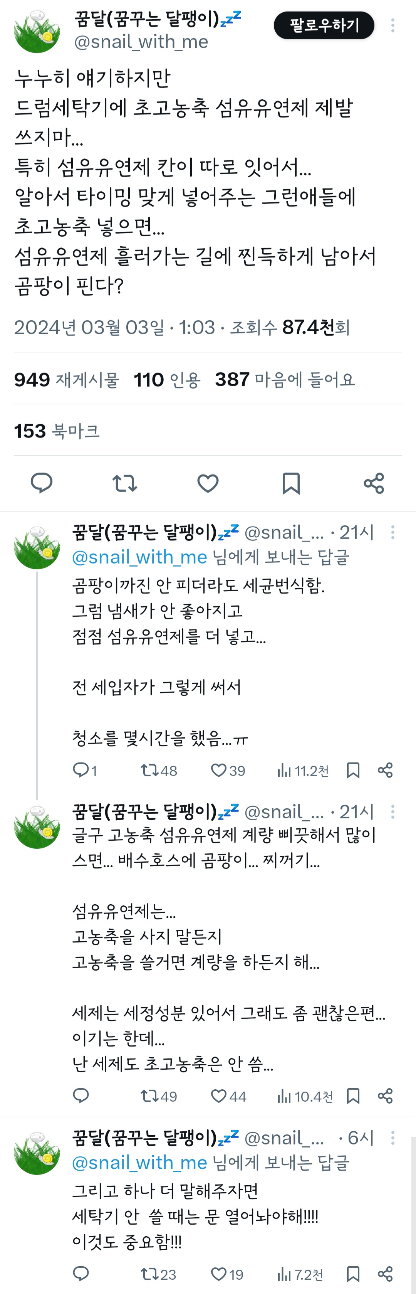The width and height of the screenshot is (416, 1294).
Task: Reply to the main tweet
Action: coord(42,483)
